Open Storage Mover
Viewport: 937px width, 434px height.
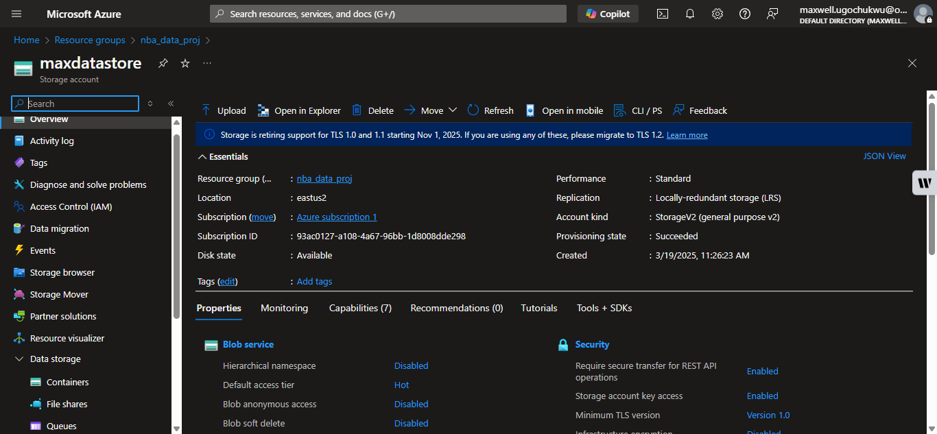pos(59,294)
